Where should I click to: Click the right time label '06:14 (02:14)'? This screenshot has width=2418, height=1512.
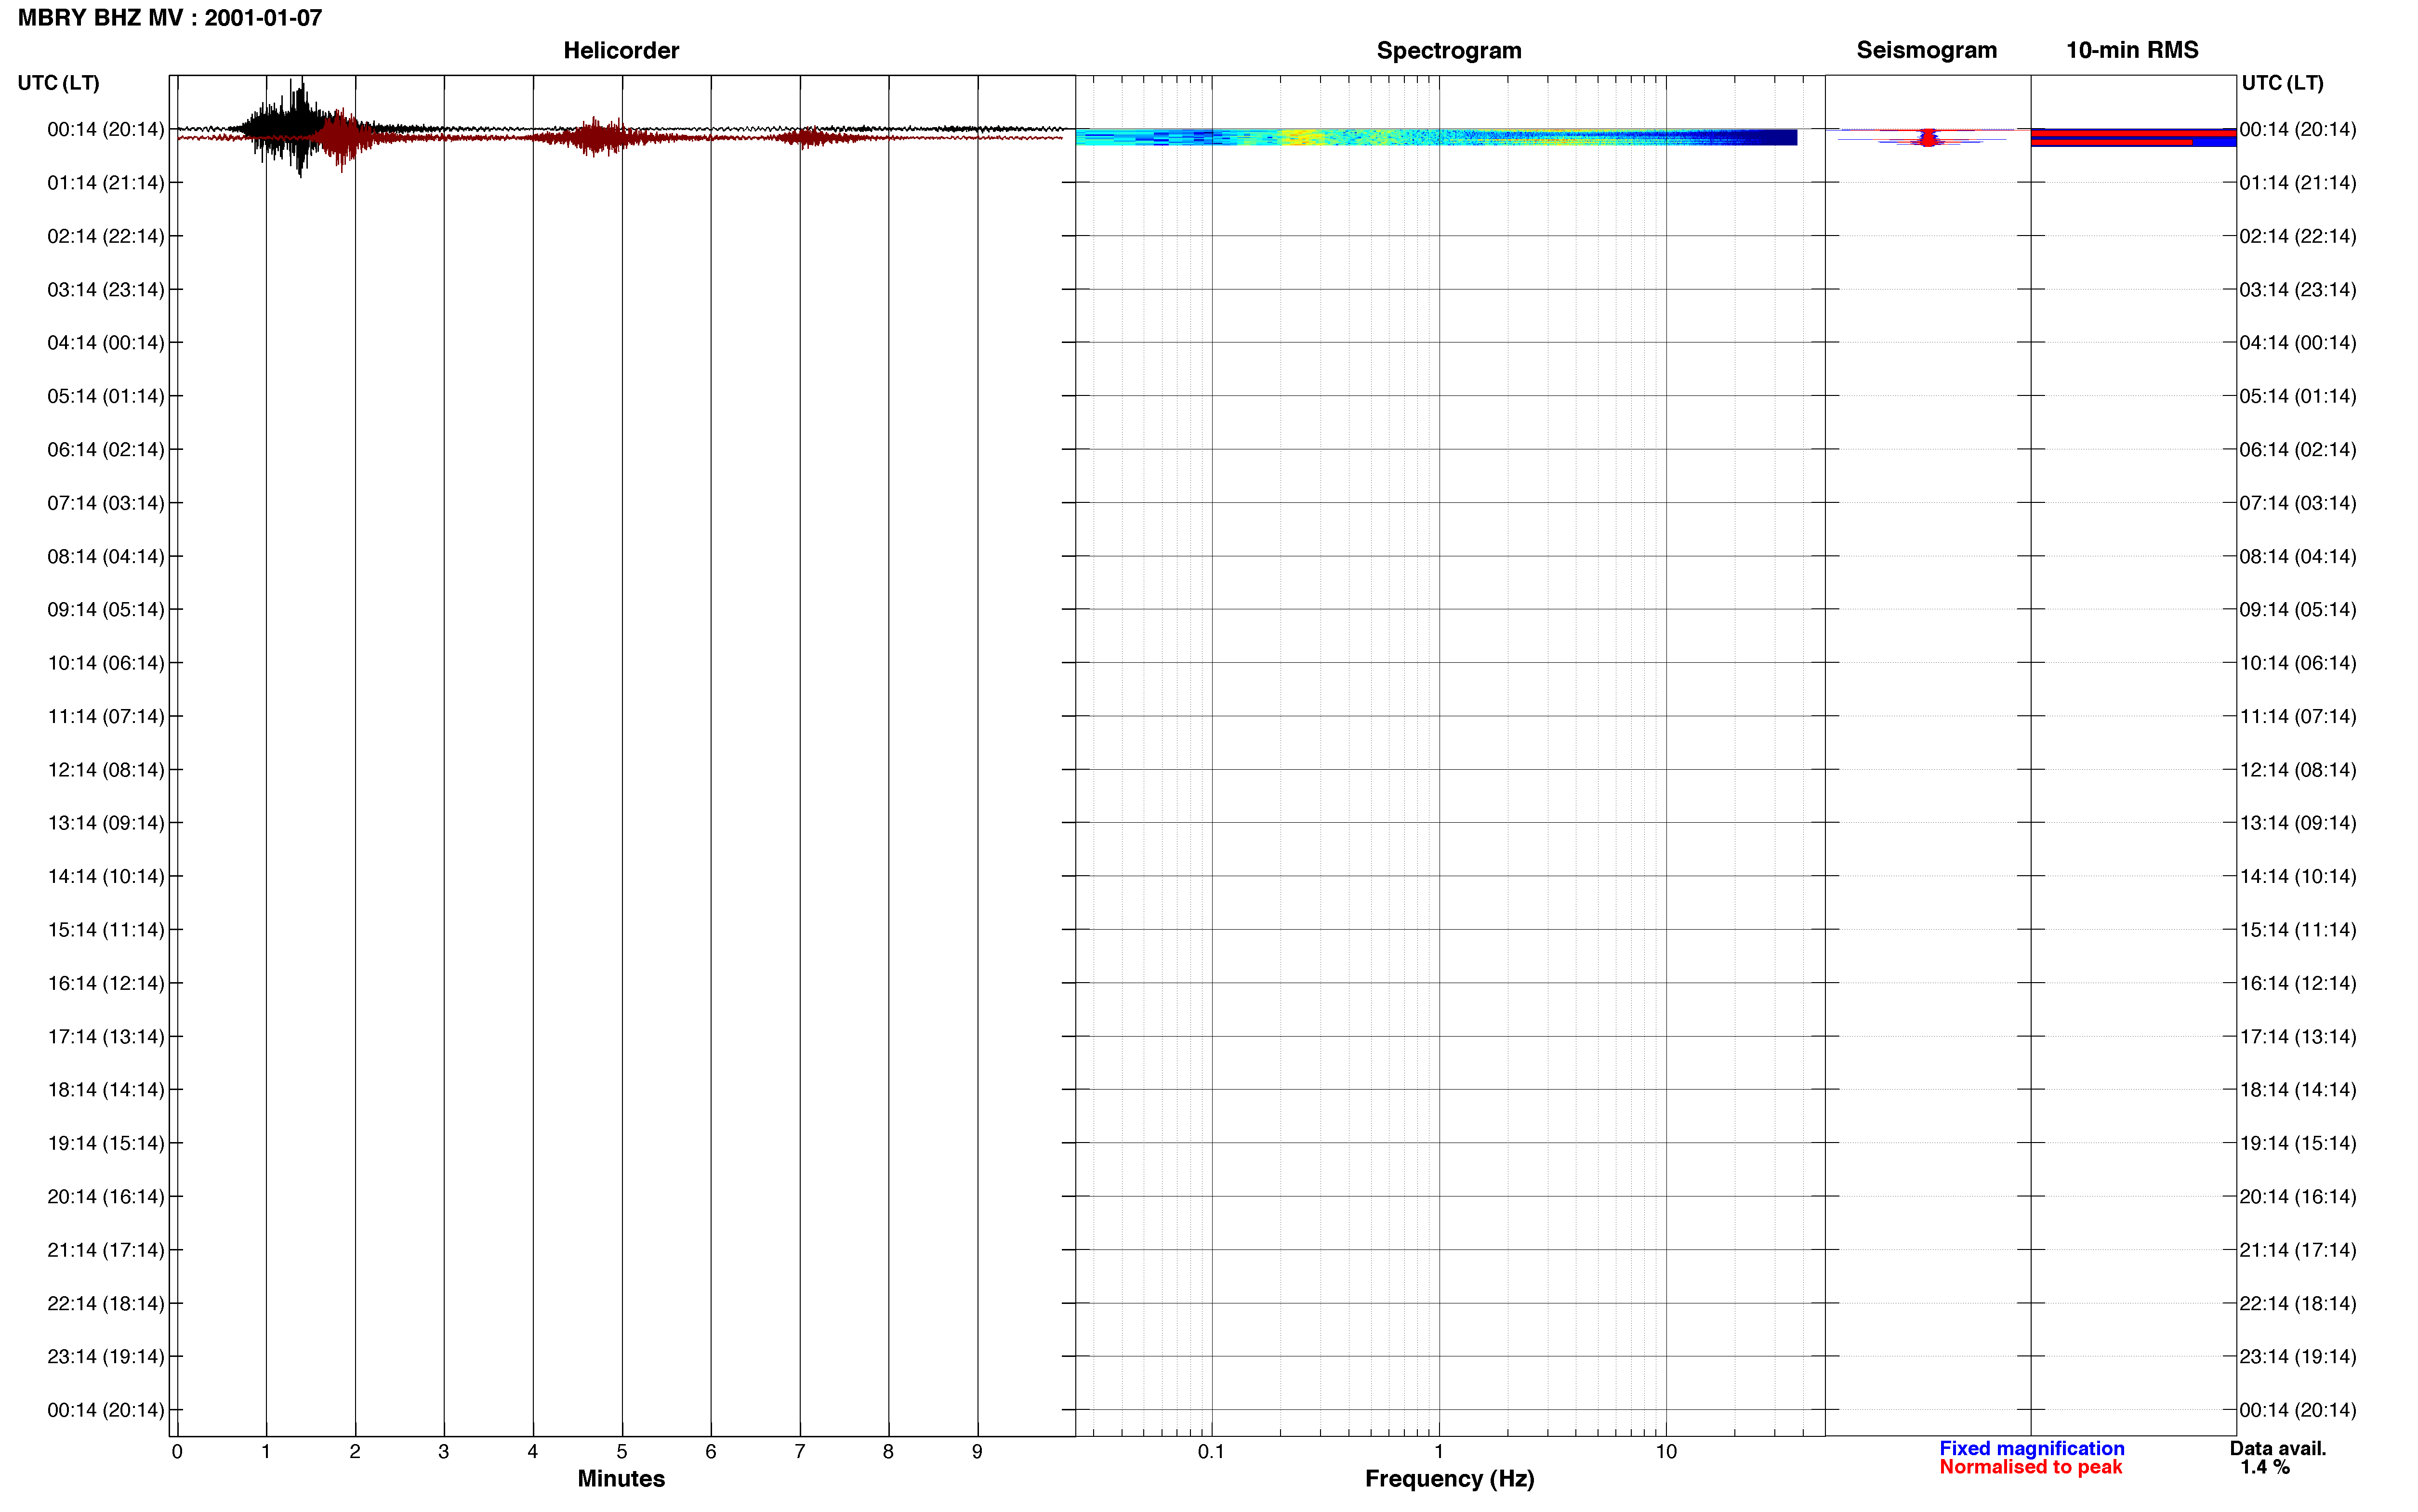(2298, 450)
